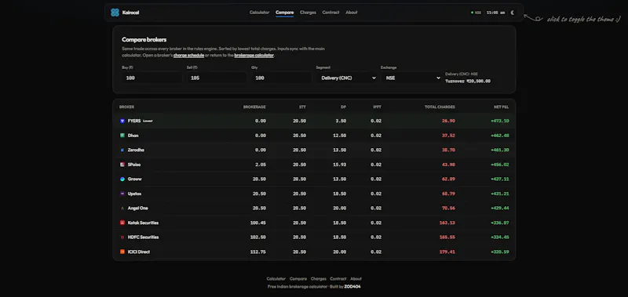Click the footer Compare link

[x=298, y=279]
